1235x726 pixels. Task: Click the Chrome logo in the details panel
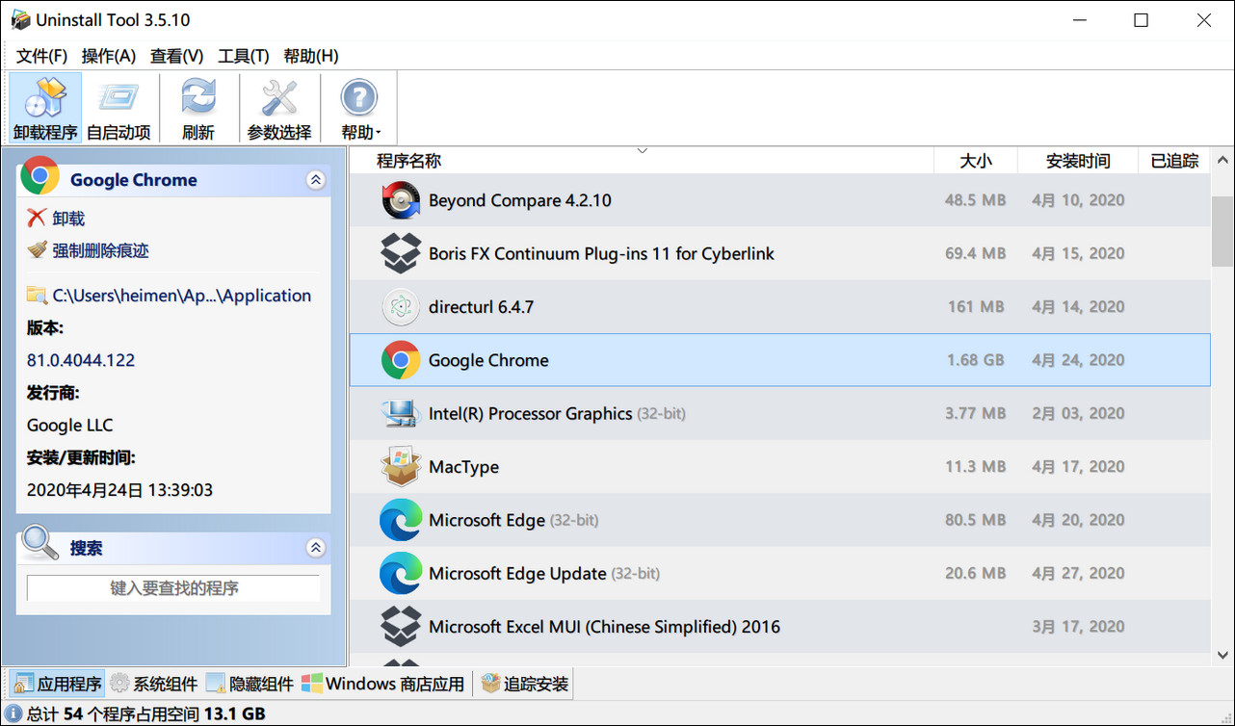(39, 177)
